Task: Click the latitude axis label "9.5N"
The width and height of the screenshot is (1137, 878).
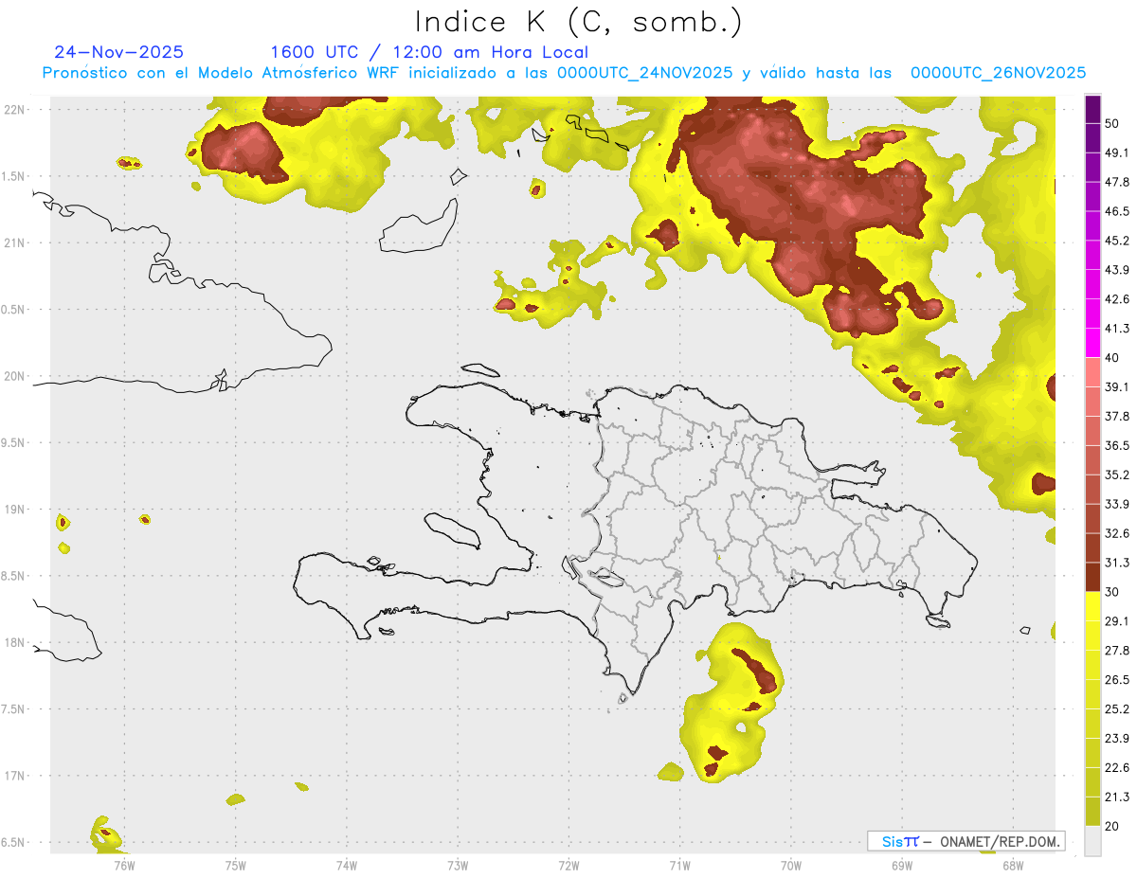Action: click(14, 443)
